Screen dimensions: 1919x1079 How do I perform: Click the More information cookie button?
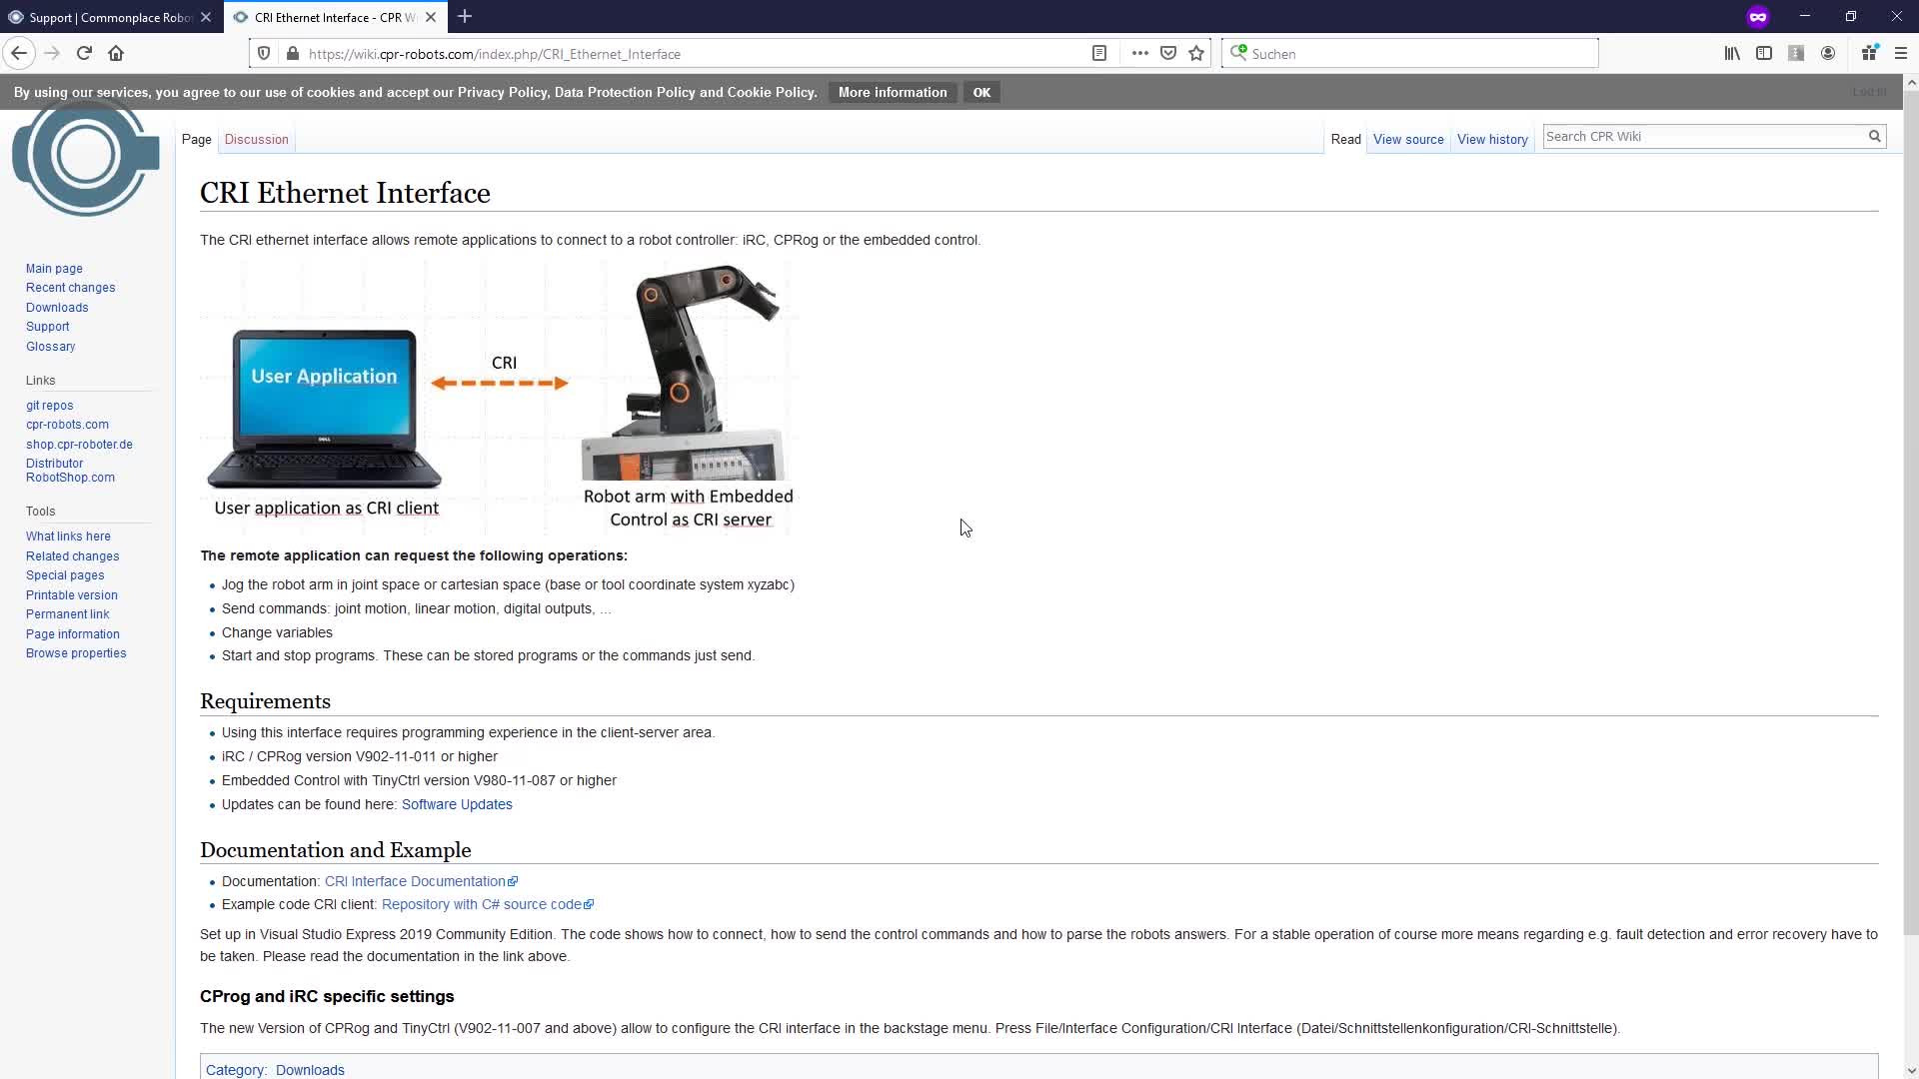pyautogui.click(x=893, y=92)
